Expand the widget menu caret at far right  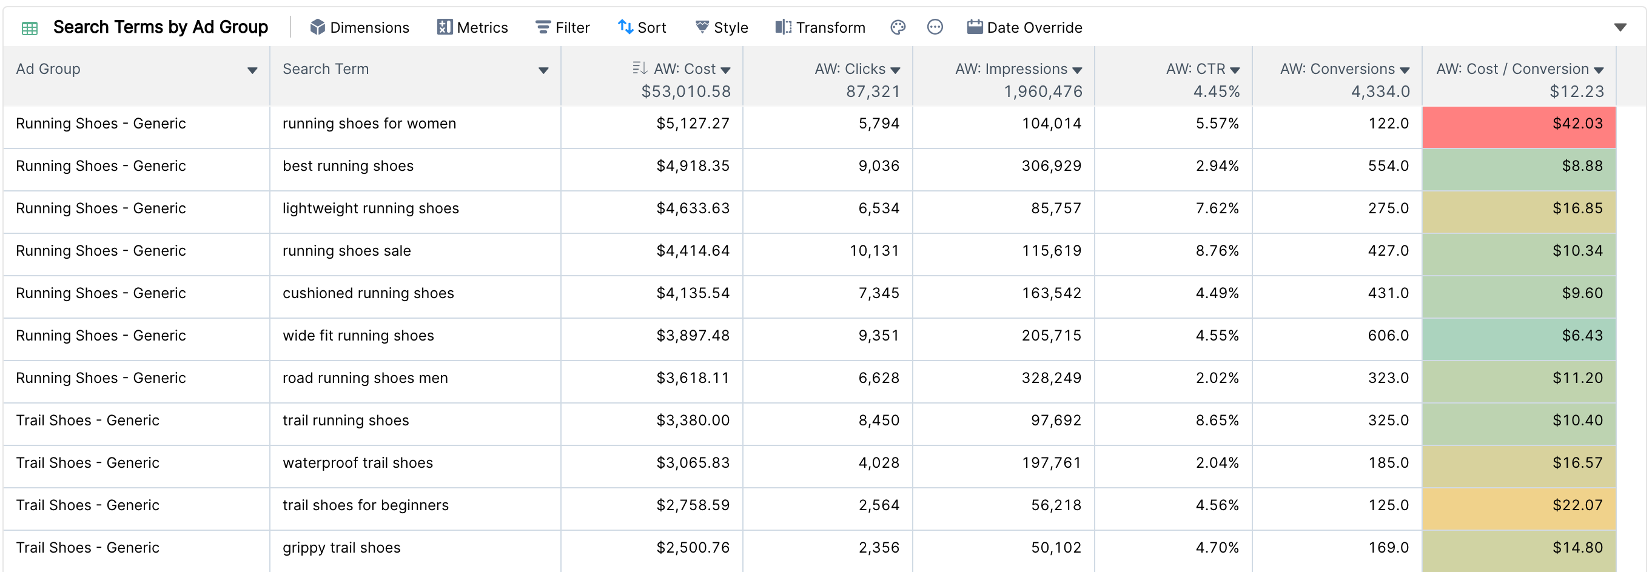tap(1620, 27)
